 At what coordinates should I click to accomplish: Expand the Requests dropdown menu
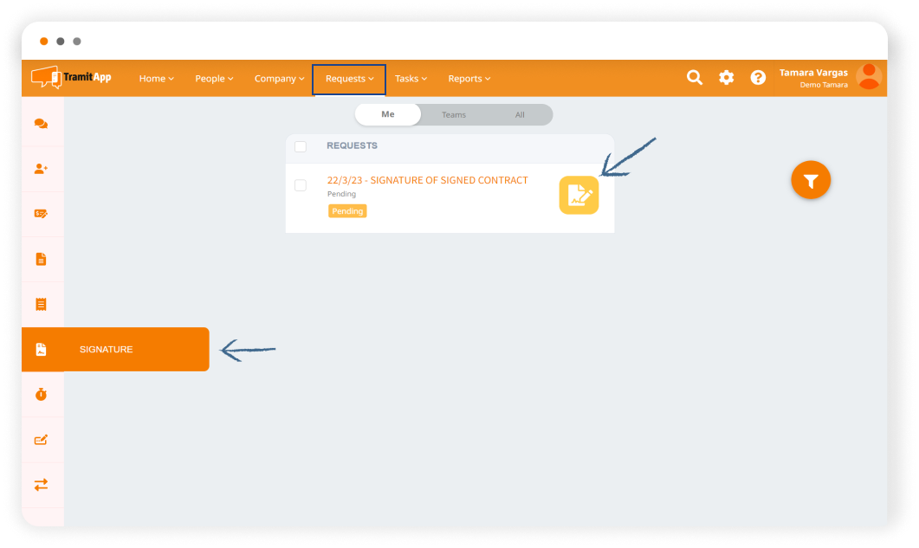click(x=348, y=79)
